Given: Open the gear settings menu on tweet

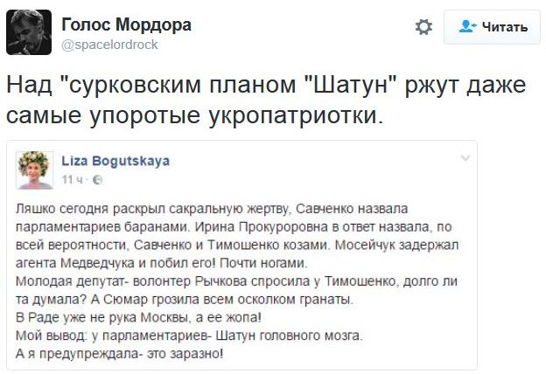Looking at the screenshot, I should (423, 27).
